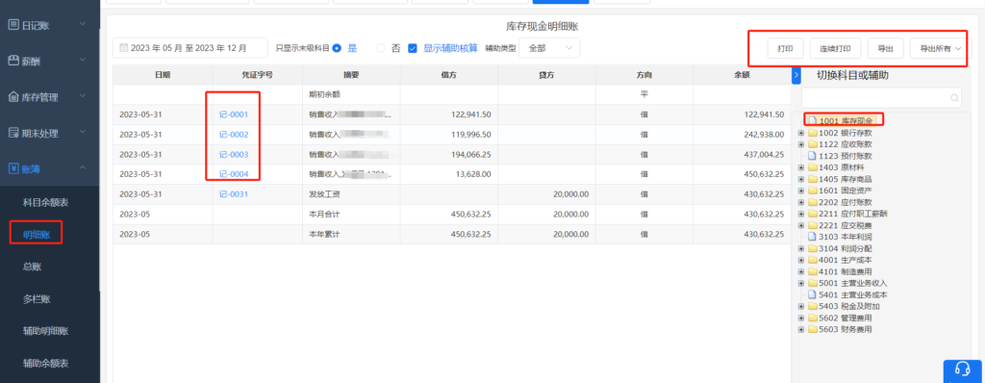
Task: Click the 连续打印 button
Action: pyautogui.click(x=836, y=48)
